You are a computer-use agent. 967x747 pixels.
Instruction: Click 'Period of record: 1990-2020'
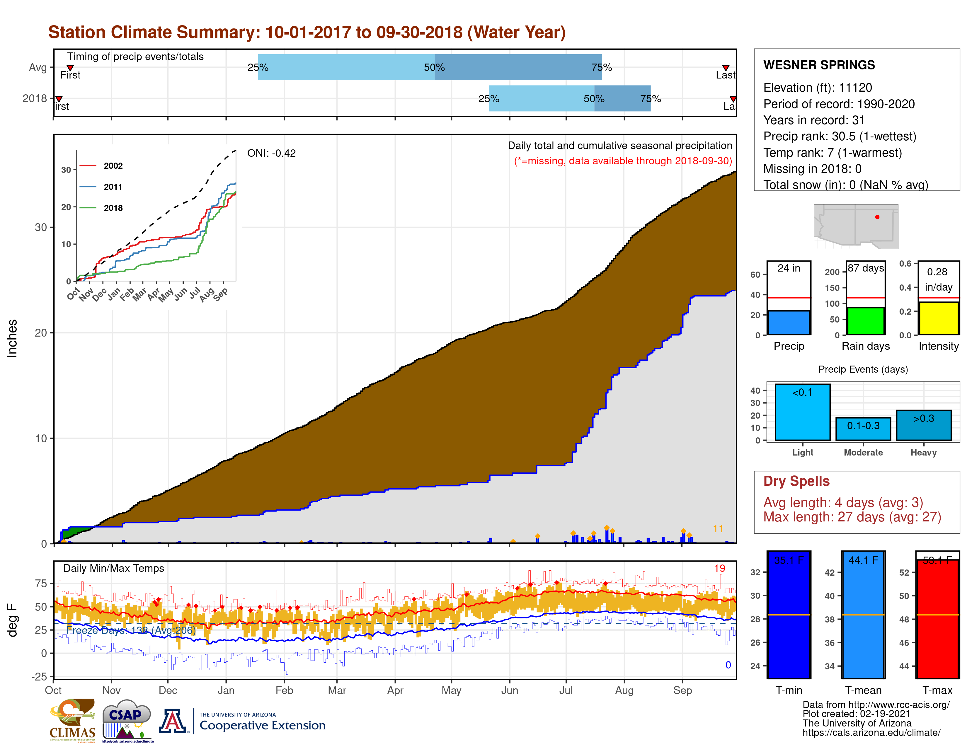[839, 104]
